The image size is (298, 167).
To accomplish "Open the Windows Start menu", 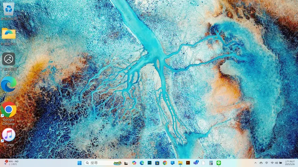I will pyautogui.click(x=79, y=163).
